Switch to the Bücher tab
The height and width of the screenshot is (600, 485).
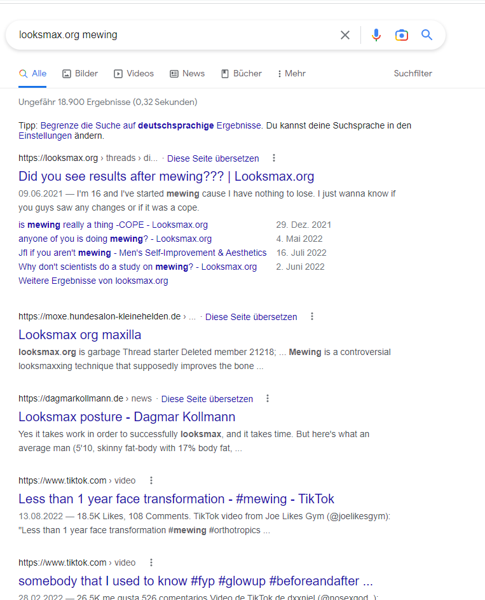click(x=242, y=73)
